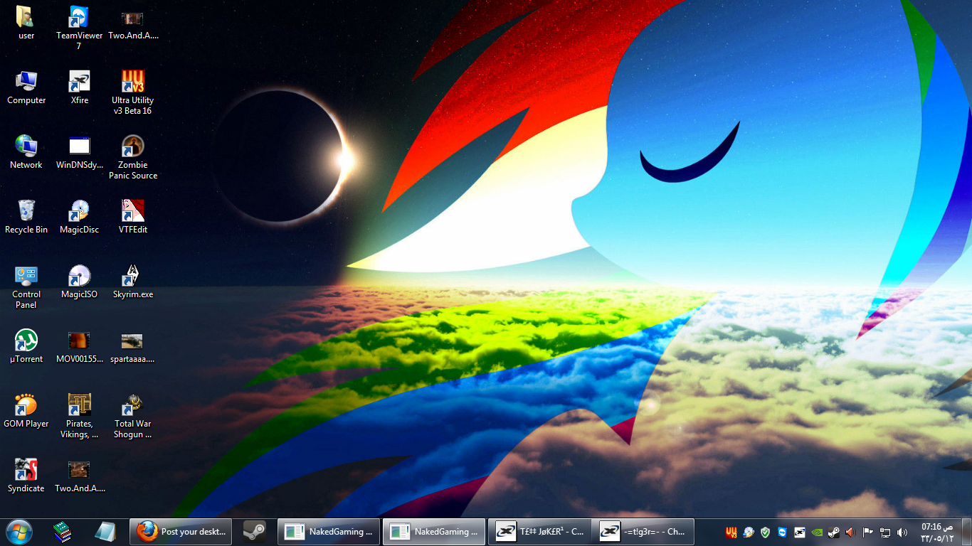Open the Network desktop icon

pyautogui.click(x=26, y=152)
